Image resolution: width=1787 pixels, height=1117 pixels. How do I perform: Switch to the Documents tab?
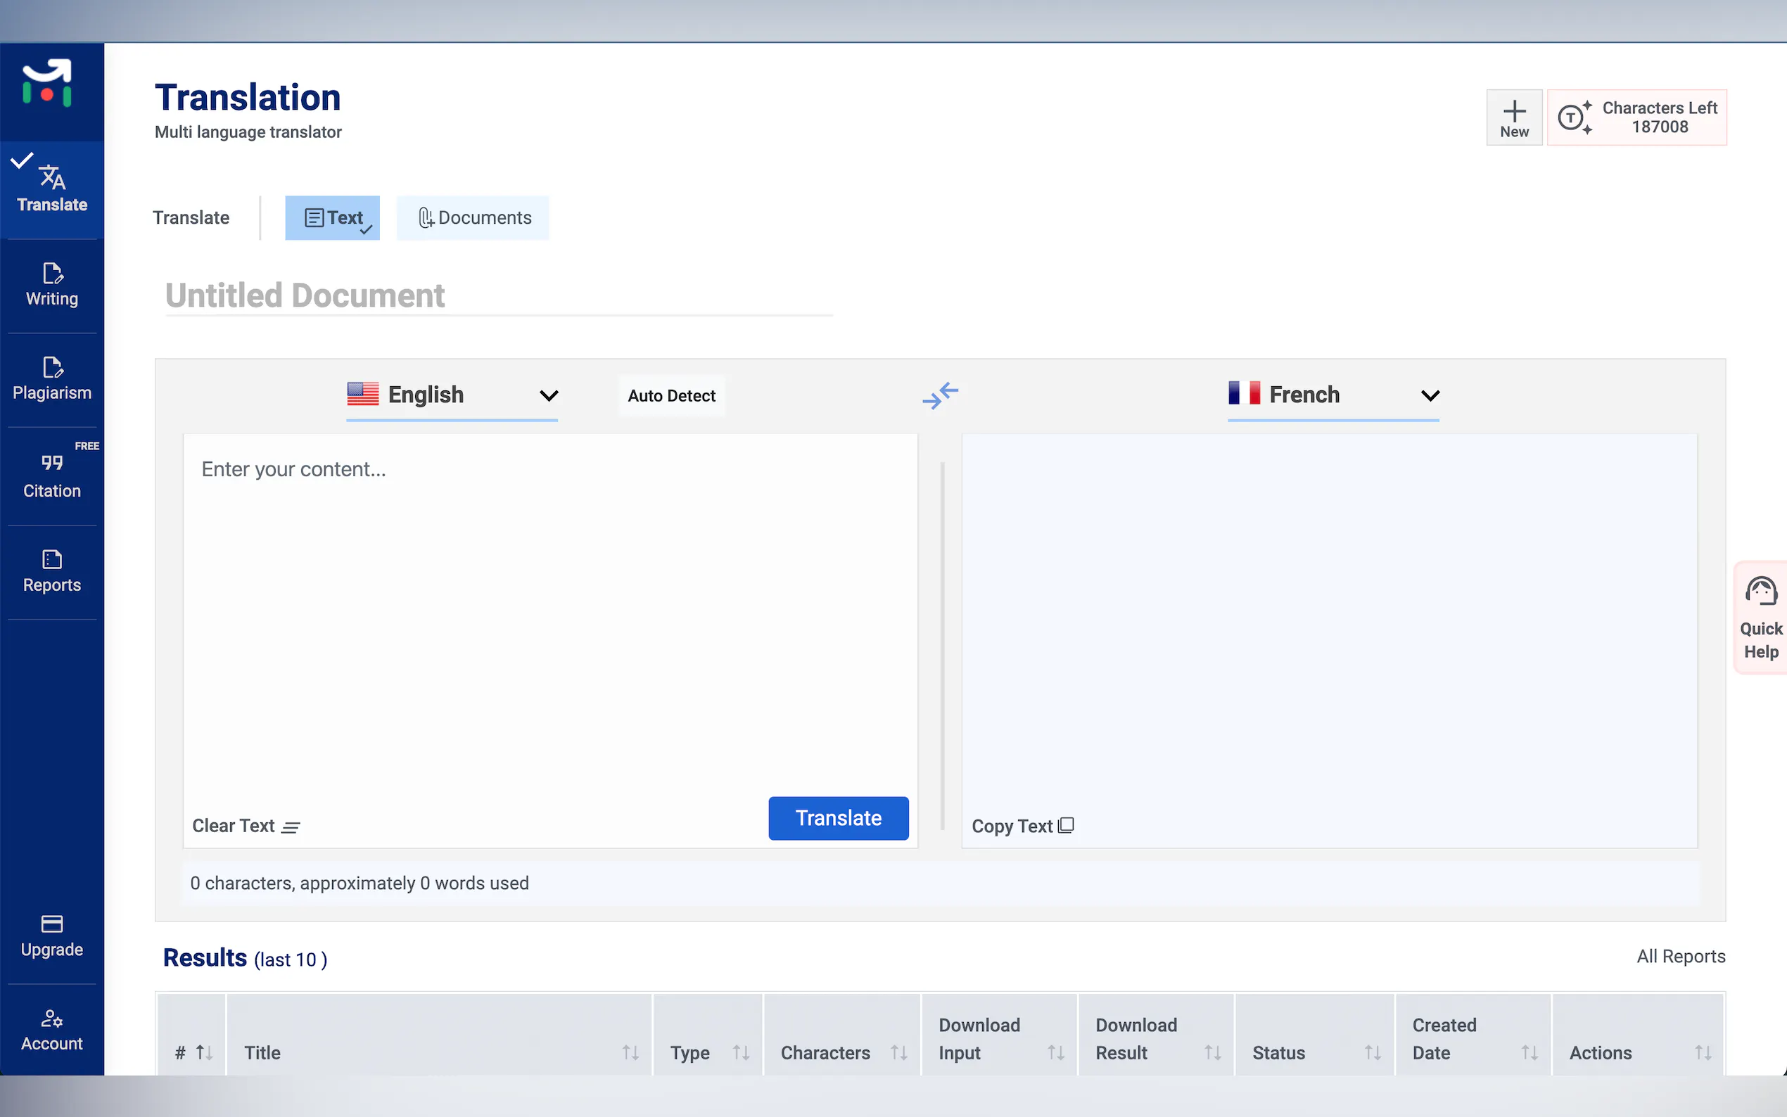click(473, 218)
